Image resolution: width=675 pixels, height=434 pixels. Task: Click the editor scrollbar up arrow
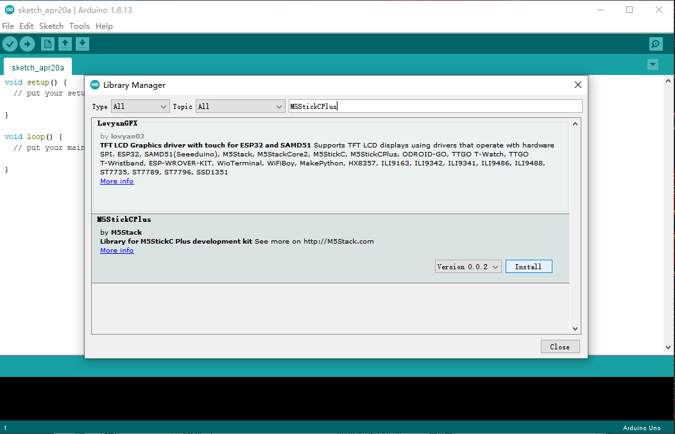pyautogui.click(x=668, y=80)
